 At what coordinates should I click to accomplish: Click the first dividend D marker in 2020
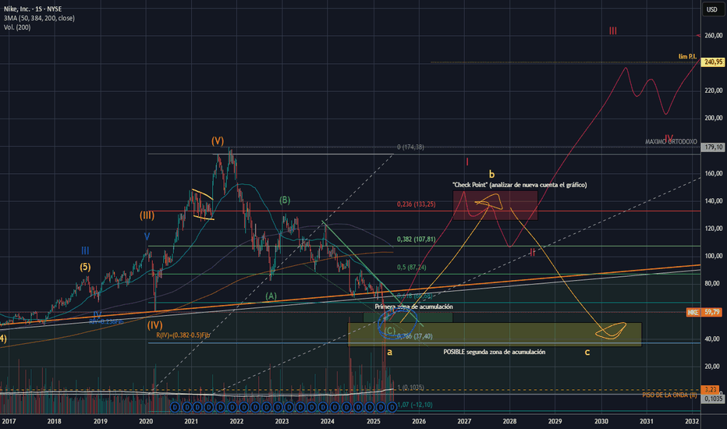coord(175,407)
